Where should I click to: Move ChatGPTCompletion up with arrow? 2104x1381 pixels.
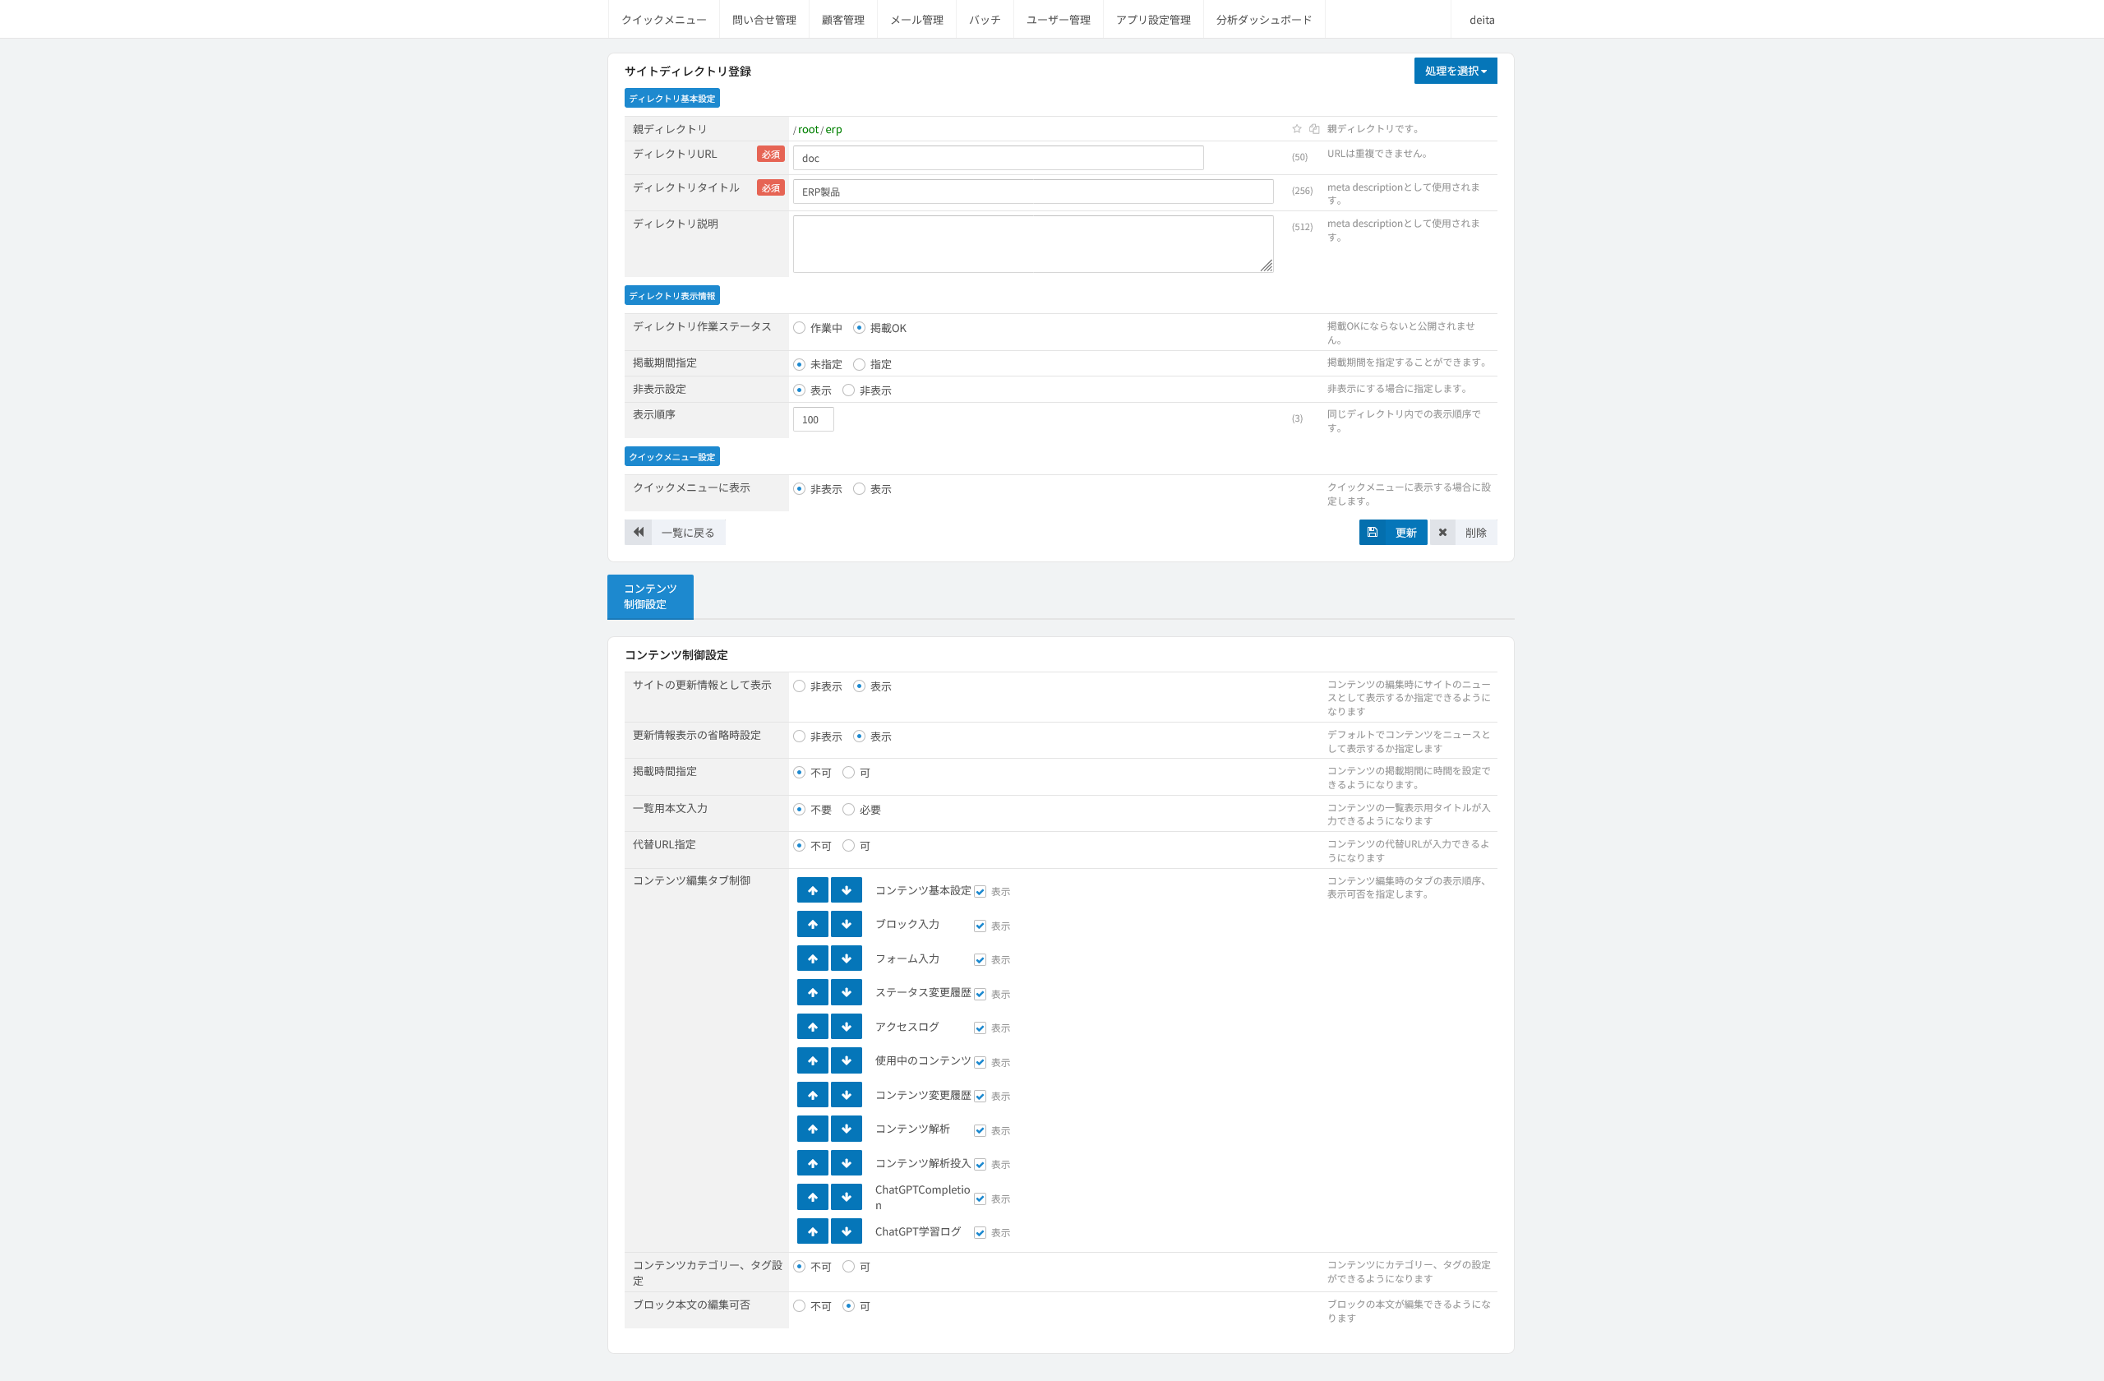point(813,1197)
